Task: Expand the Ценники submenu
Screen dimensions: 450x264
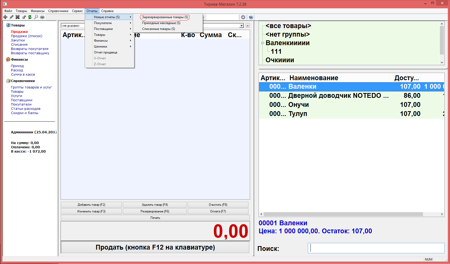Action: pos(109,46)
